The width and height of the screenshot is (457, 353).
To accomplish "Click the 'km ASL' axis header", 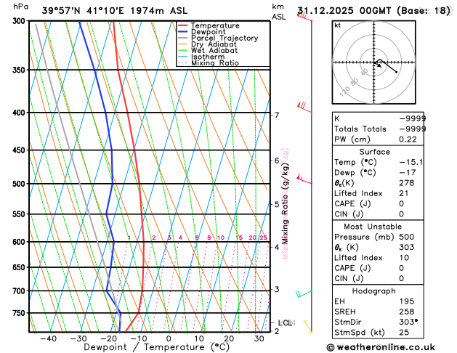I will [x=279, y=12].
